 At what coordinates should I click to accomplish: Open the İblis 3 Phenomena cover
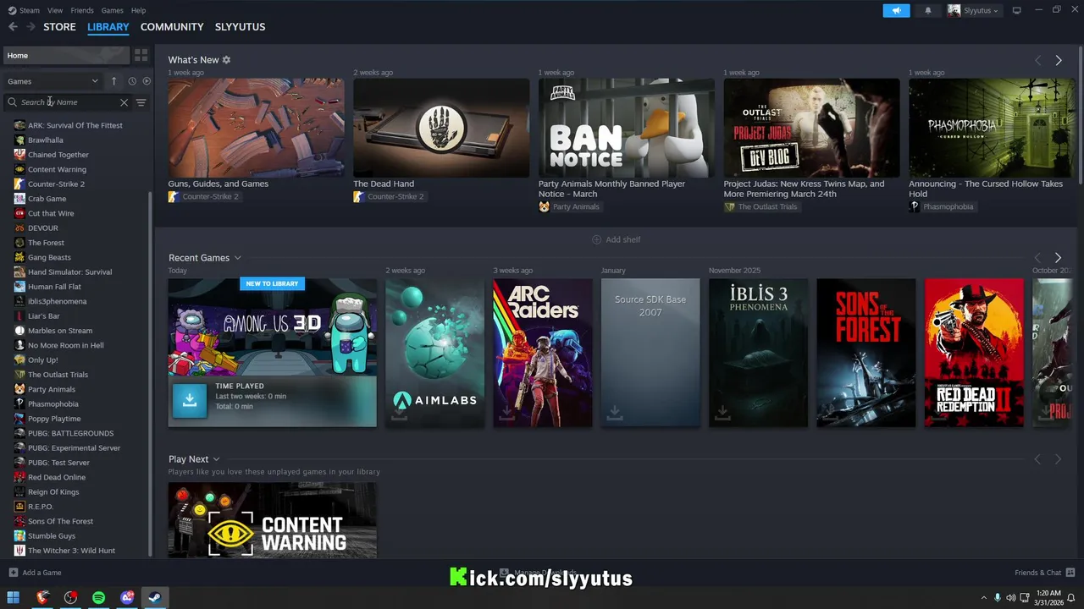[758, 353]
